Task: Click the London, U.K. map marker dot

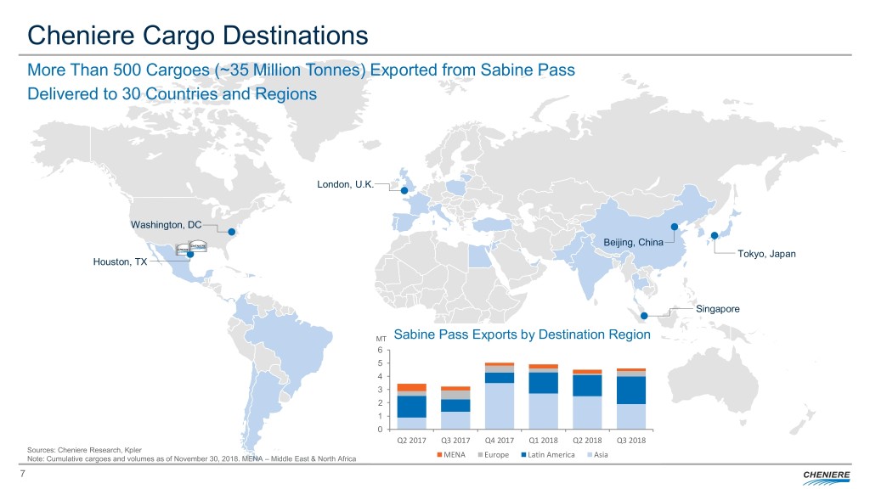Action: [404, 191]
